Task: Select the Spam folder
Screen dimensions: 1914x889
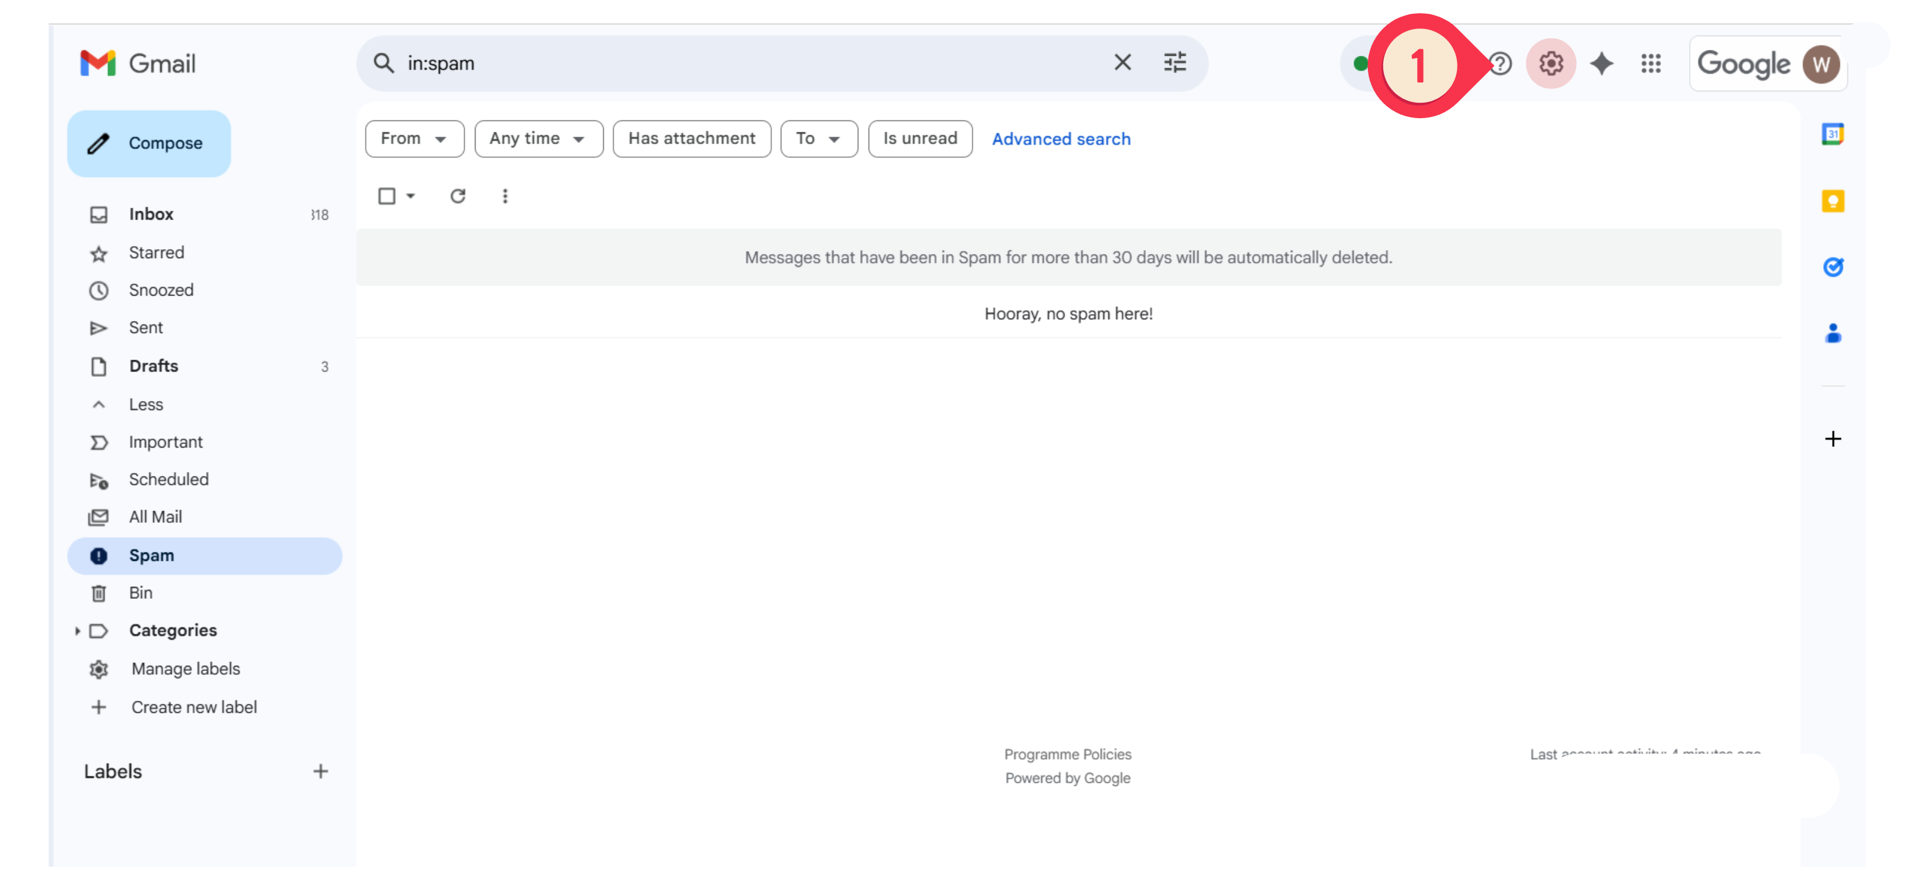Action: point(204,555)
